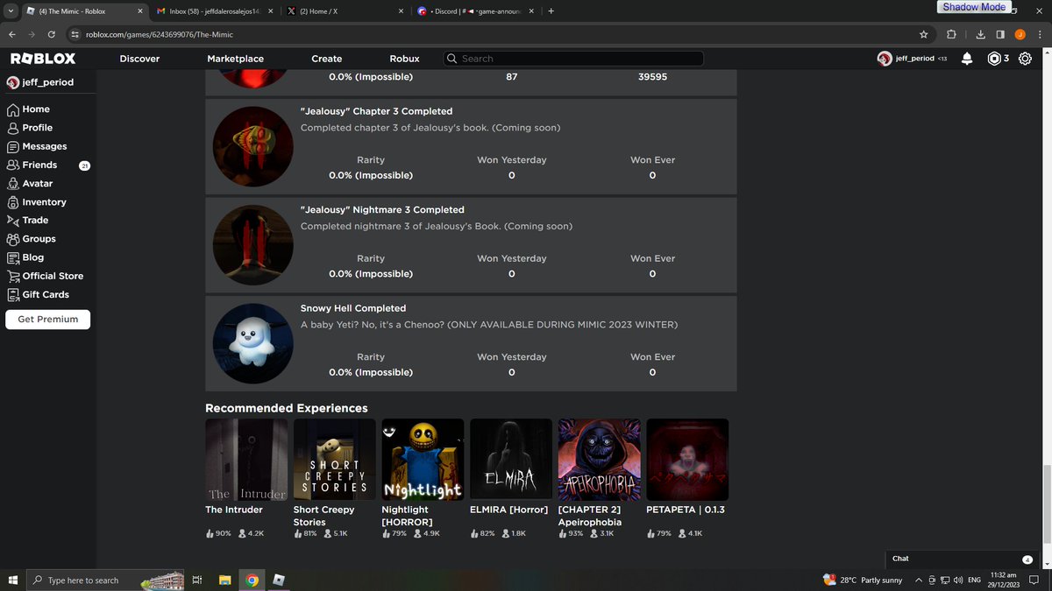Switch to the Discord tab
Image resolution: width=1052 pixels, height=591 pixels.
click(475, 11)
